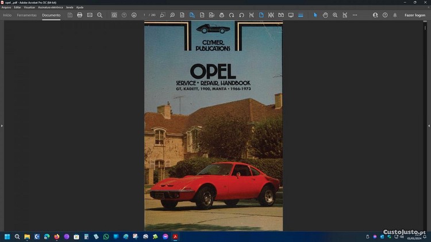Go to next page with down arrow
The height and width of the screenshot is (242, 431).
(134, 15)
